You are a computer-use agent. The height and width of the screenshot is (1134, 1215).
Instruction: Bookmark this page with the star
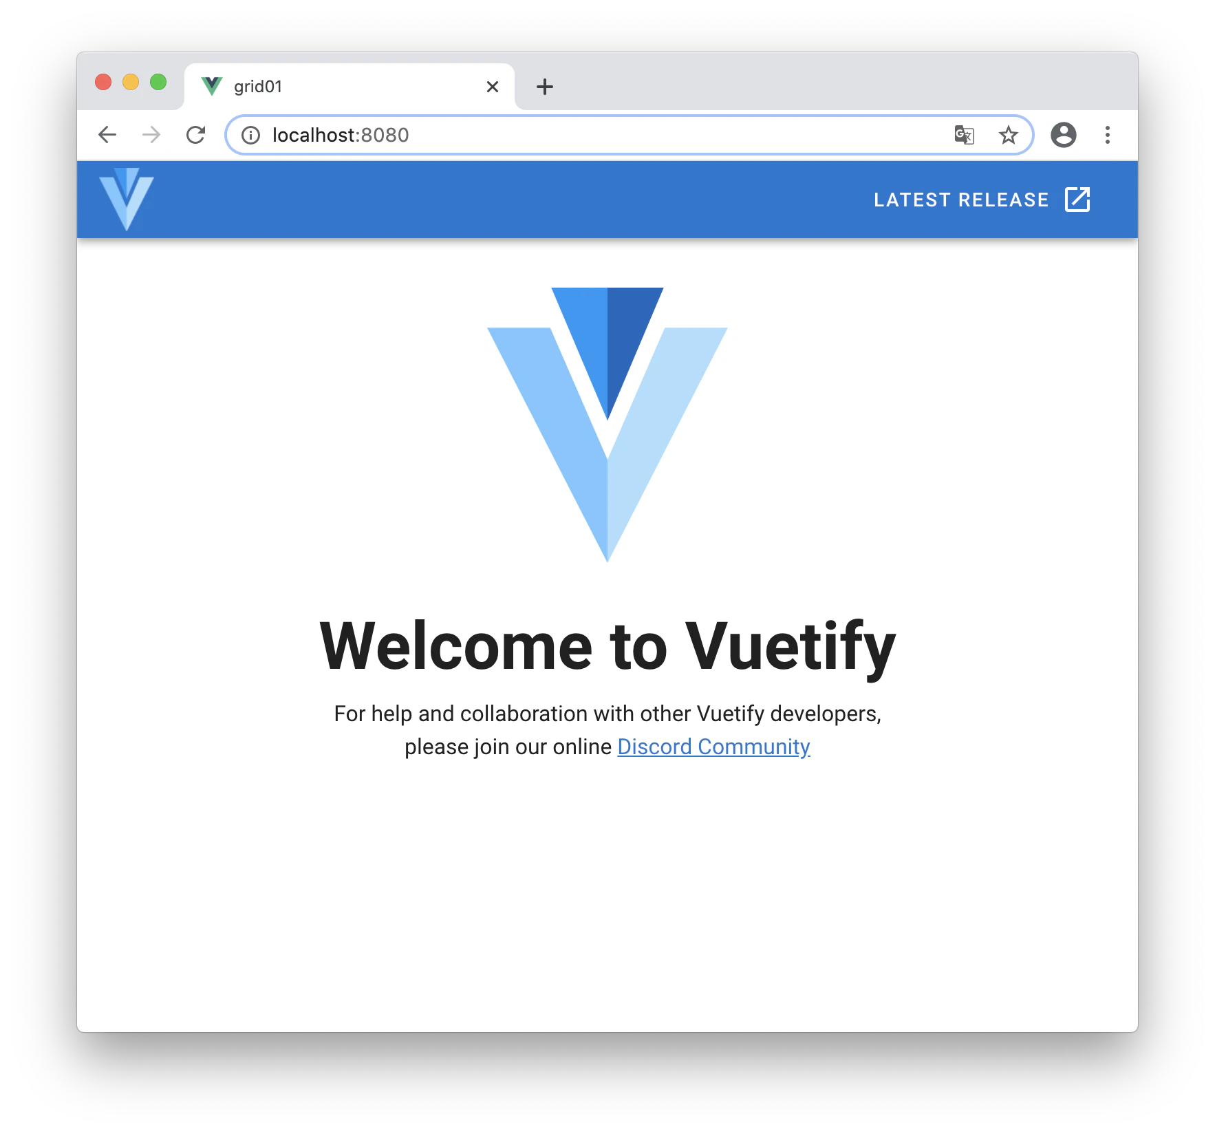coord(1009,135)
